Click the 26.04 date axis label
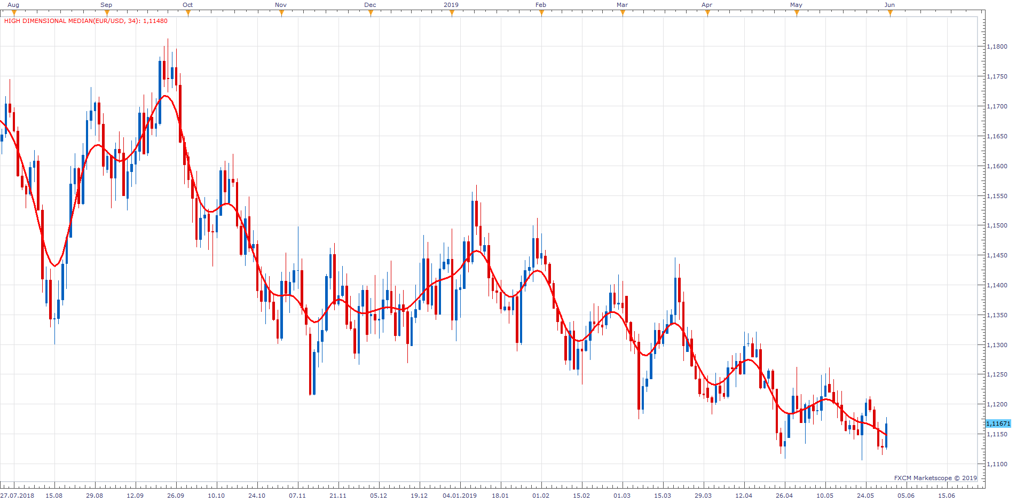This screenshot has width=1016, height=502. 784,496
